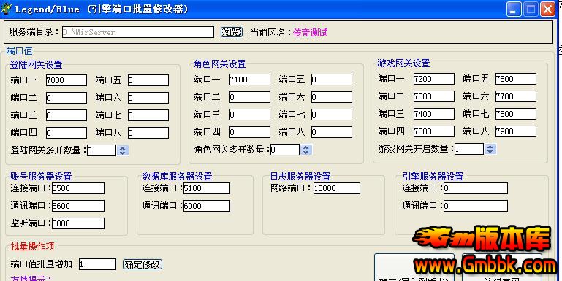The image size is (562, 281).
Task: Click 游戏网关 端口八 field showing 7900
Action: tap(516, 131)
